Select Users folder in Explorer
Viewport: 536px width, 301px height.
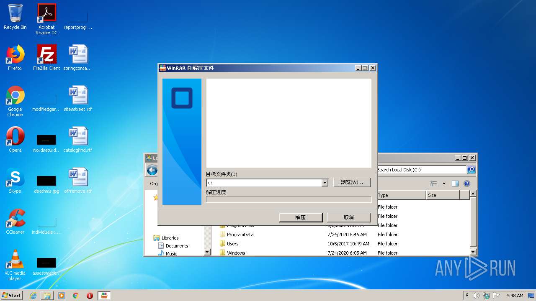tap(232, 244)
